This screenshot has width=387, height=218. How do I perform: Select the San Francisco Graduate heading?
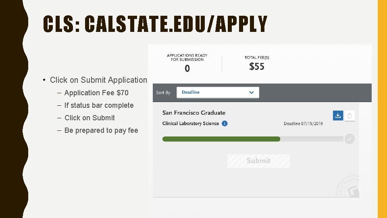(x=194, y=113)
